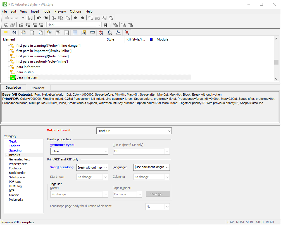Click the Save icon in toolbar

point(30,18)
